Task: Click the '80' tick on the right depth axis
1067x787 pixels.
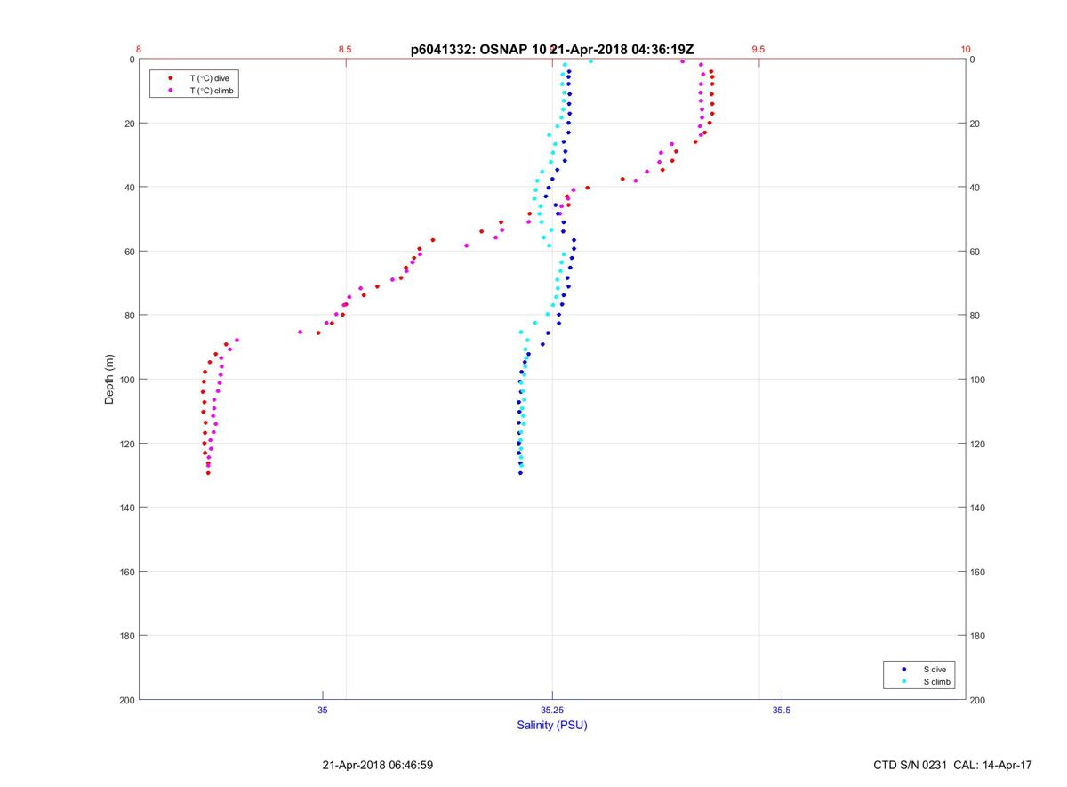Action: coord(975,316)
